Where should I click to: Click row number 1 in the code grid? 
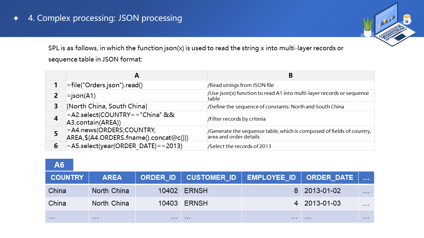(56, 85)
